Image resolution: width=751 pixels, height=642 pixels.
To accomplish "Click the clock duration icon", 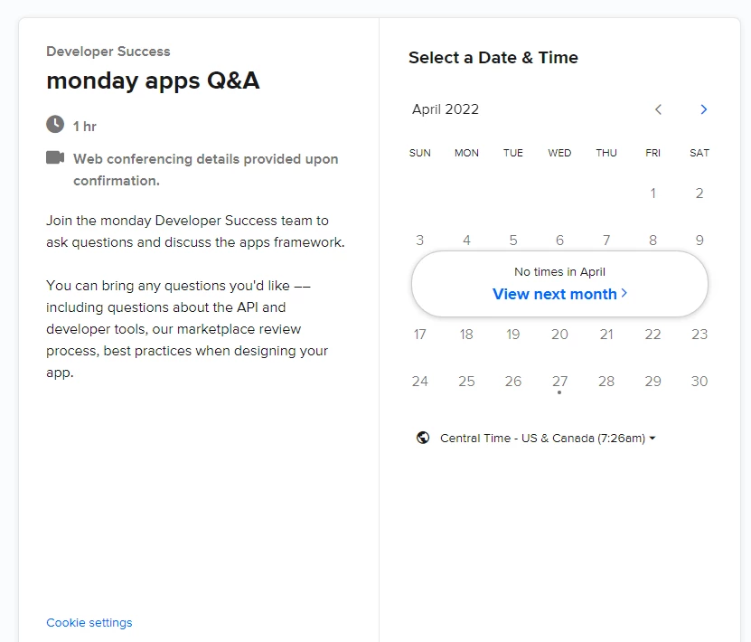I will coord(55,124).
